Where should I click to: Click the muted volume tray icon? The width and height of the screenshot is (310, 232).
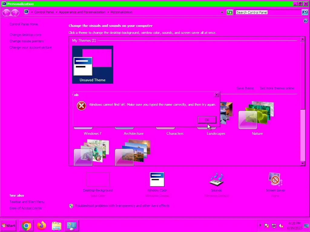(281, 225)
